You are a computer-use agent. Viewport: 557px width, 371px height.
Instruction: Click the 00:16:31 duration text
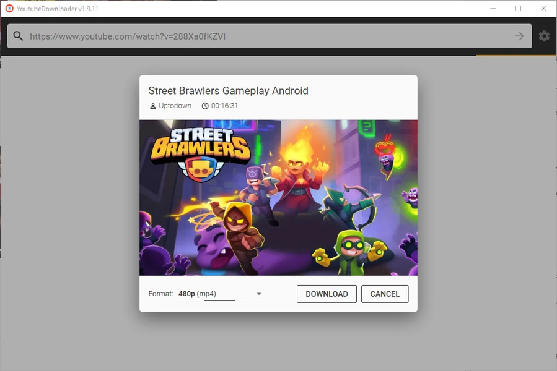(224, 106)
